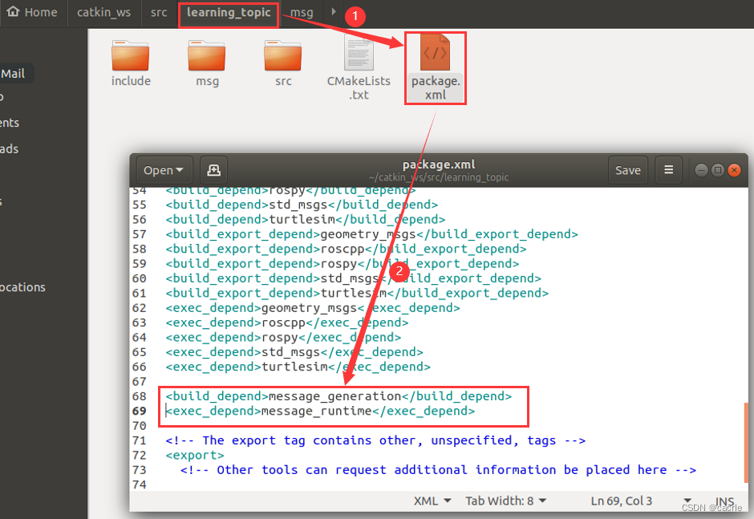The height and width of the screenshot is (519, 754).
Task: Click the build_export_depend roscpp line
Action: pyautogui.click(x=346, y=249)
